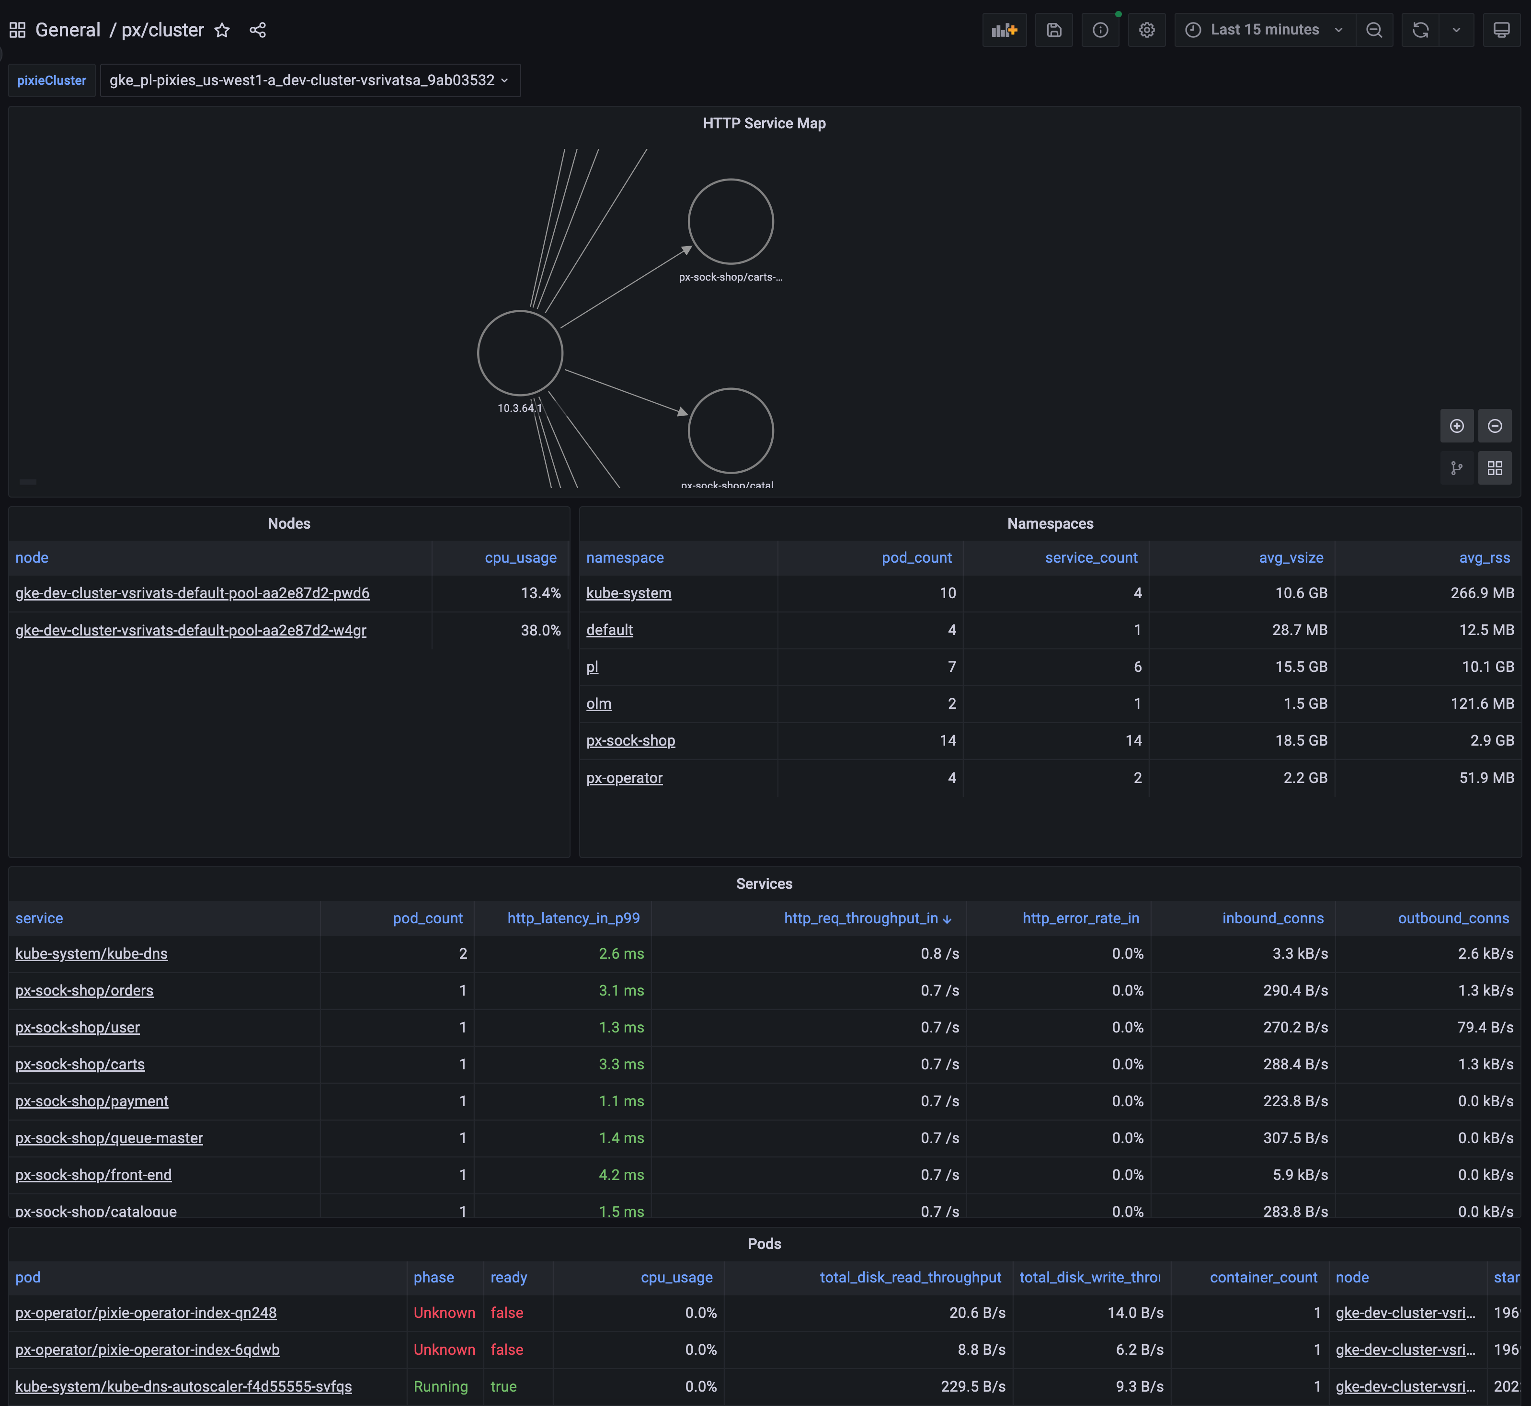Open the pixieCluster variable dropdown
The image size is (1531, 1406).
coord(309,80)
